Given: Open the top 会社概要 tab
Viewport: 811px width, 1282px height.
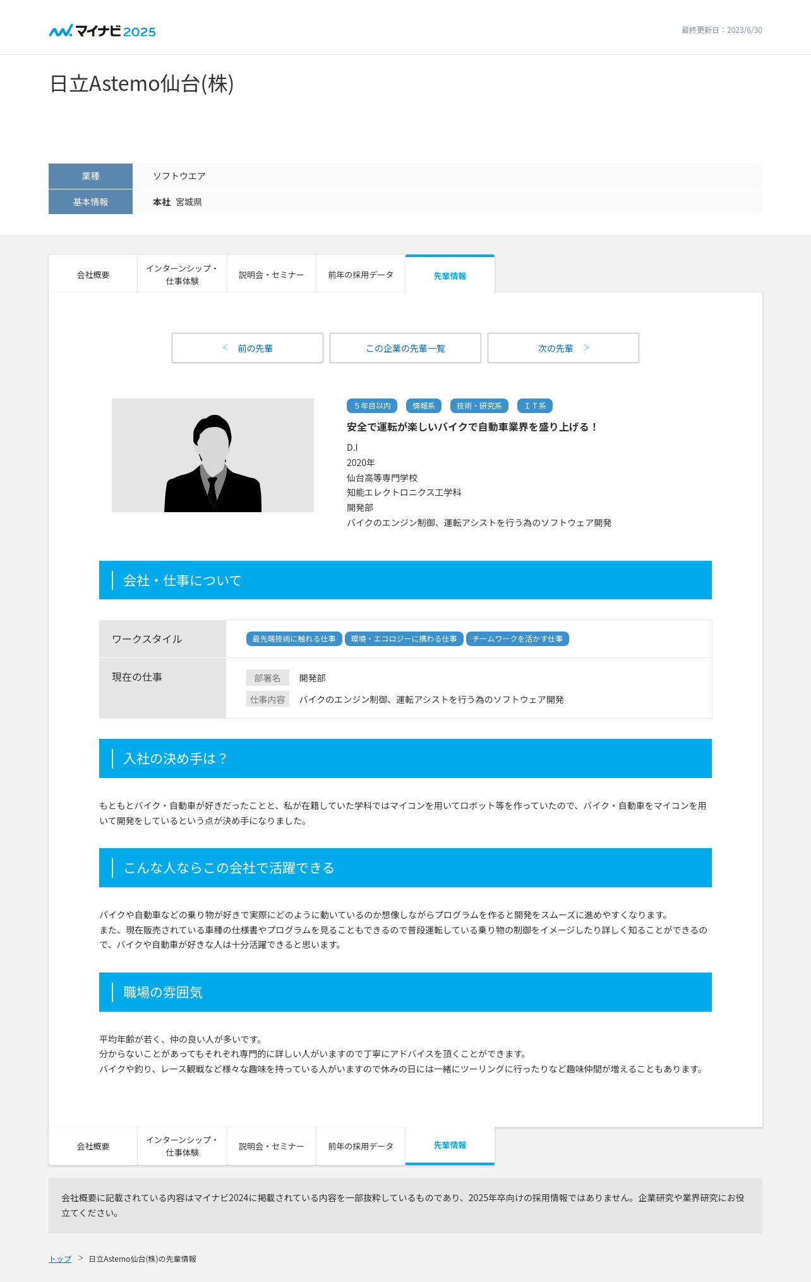Looking at the screenshot, I should [93, 275].
